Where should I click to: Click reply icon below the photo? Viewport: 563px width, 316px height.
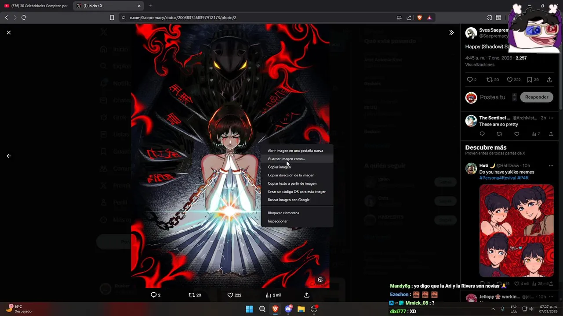point(154,295)
